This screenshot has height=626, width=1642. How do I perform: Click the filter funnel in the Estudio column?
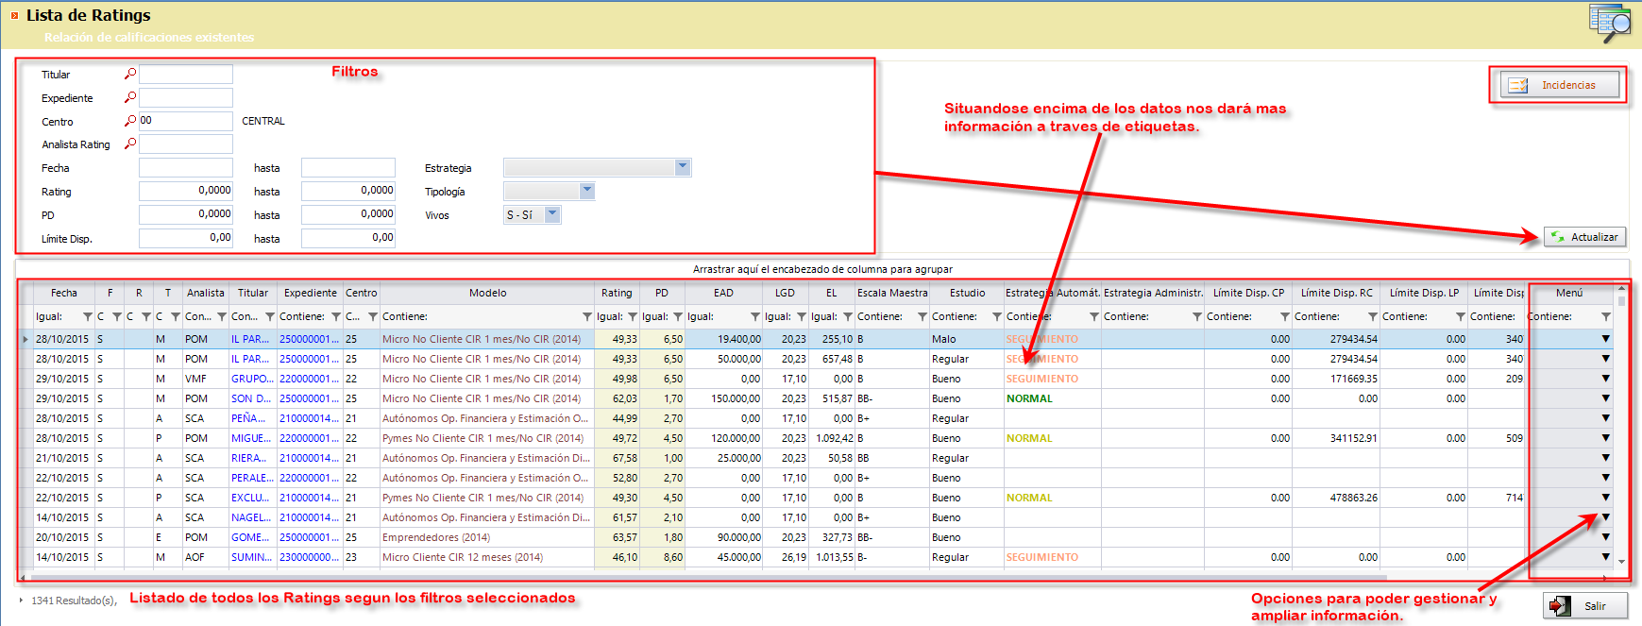[x=997, y=317]
